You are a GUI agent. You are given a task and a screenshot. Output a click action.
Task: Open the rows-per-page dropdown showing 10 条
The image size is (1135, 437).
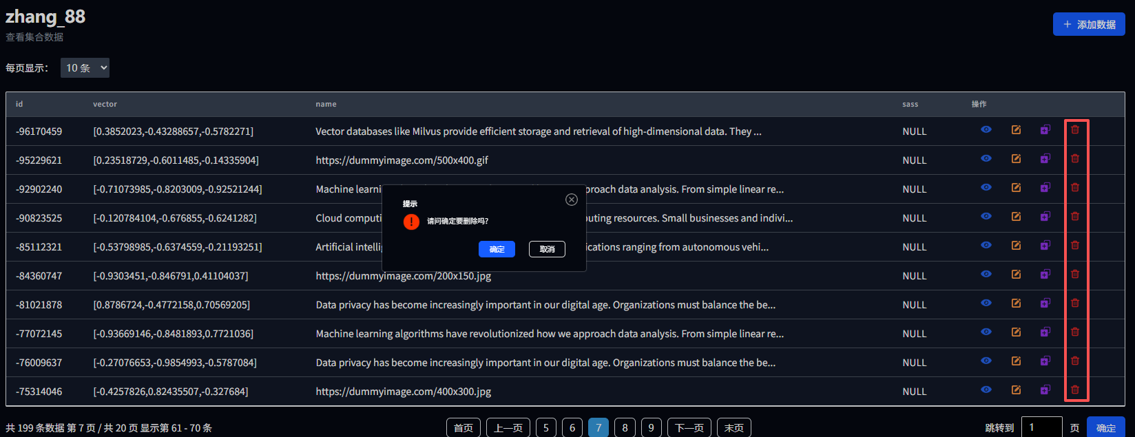(x=85, y=68)
